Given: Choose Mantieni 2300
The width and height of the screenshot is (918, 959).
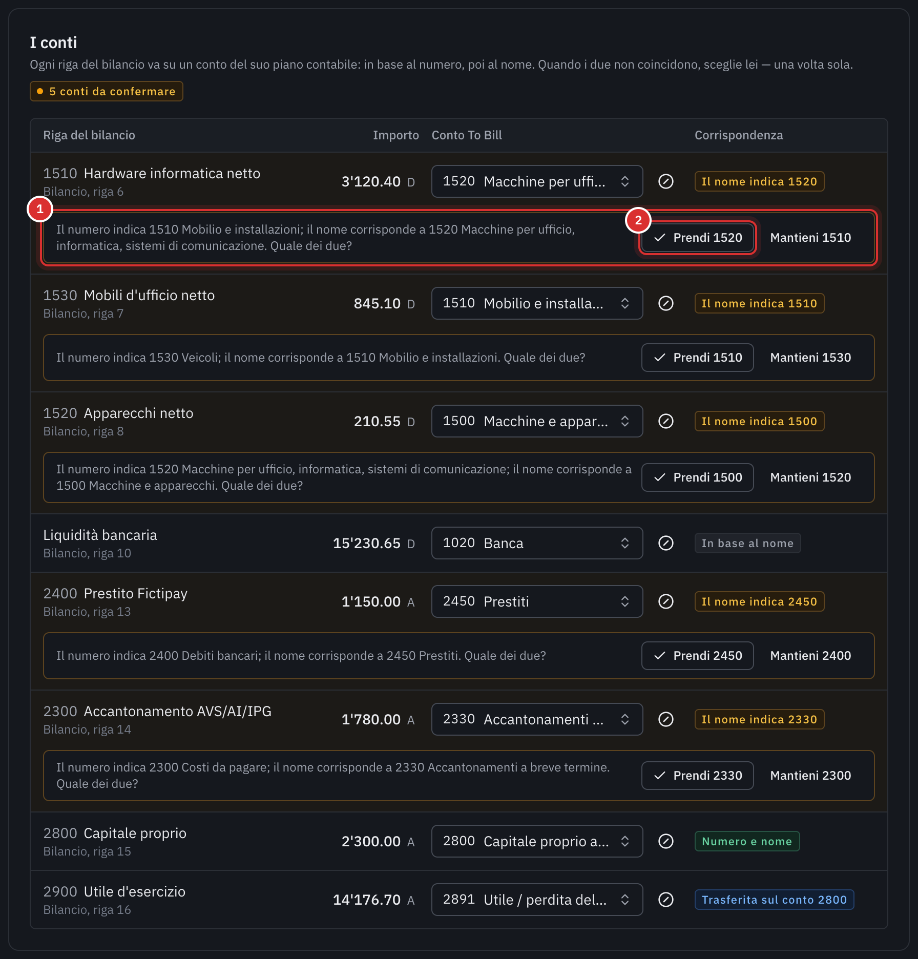Looking at the screenshot, I should (x=810, y=776).
